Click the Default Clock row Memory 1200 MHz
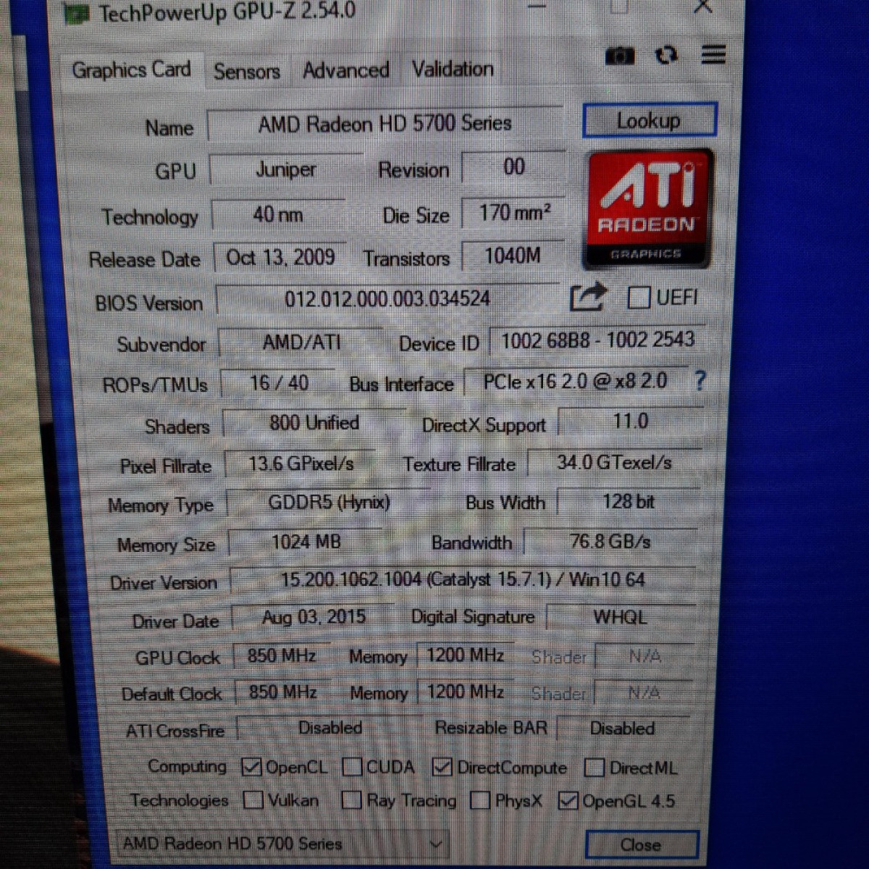The image size is (869, 869). click(466, 692)
